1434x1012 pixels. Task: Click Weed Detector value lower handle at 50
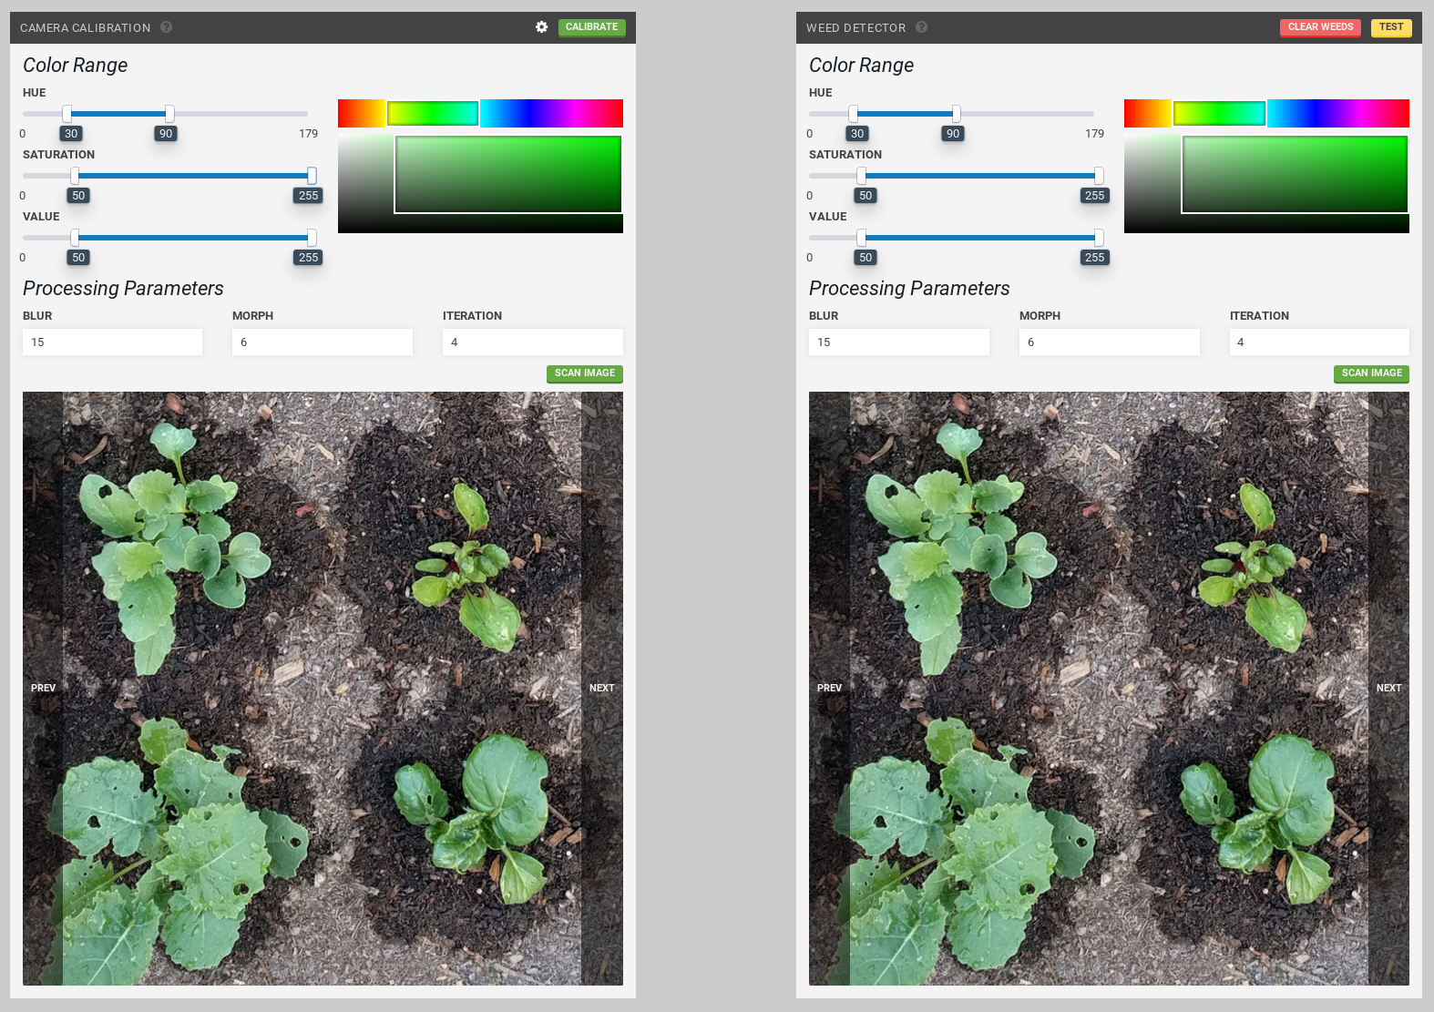(x=861, y=238)
